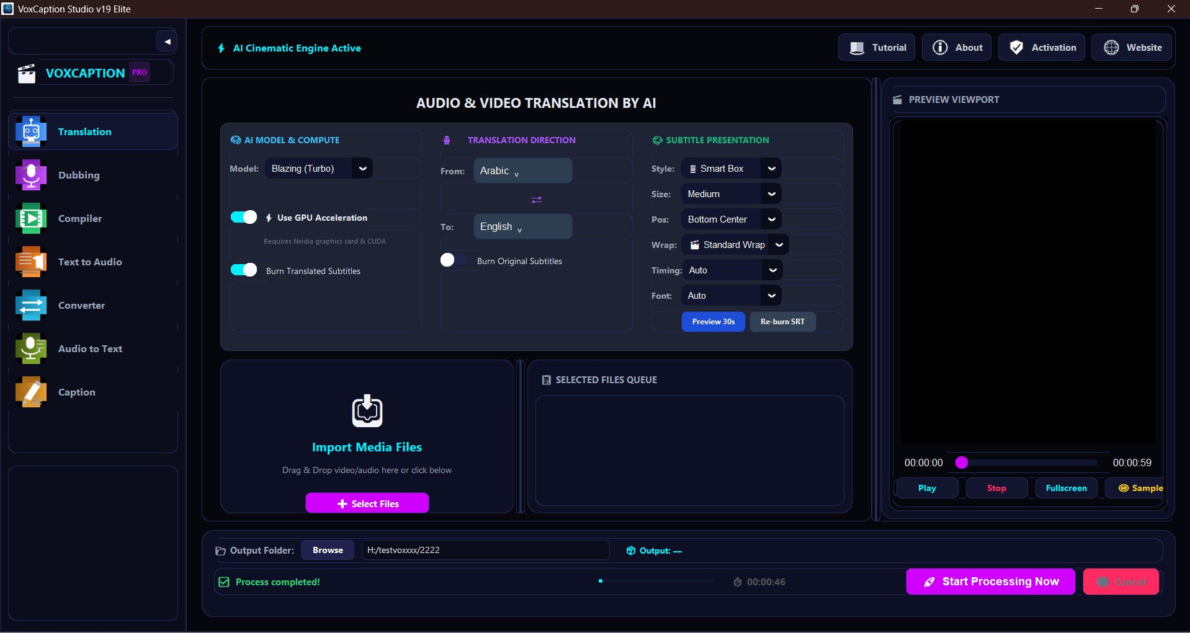
Task: Switch to the Caption section
Action: 93,392
